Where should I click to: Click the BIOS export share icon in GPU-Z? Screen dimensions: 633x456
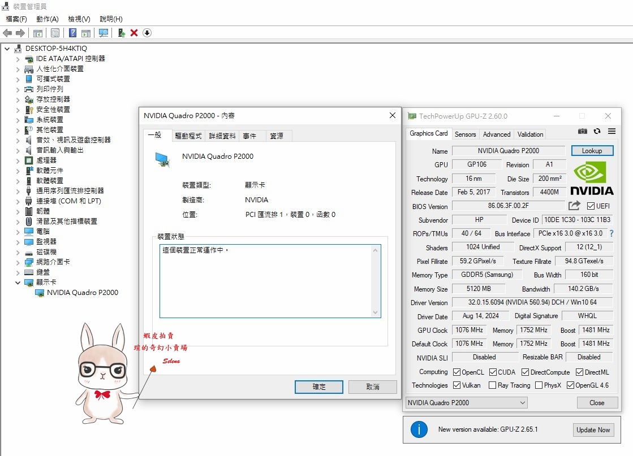click(x=574, y=206)
